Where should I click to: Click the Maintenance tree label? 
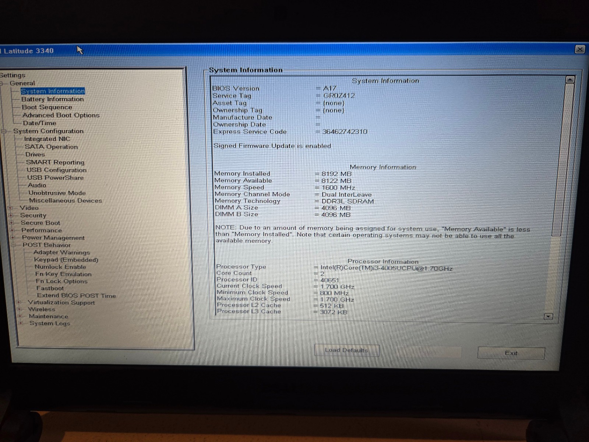click(x=49, y=316)
